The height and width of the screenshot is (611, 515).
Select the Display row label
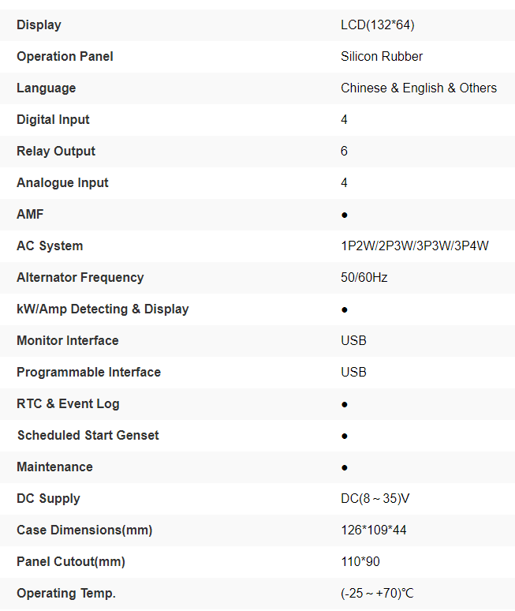pyautogui.click(x=39, y=25)
